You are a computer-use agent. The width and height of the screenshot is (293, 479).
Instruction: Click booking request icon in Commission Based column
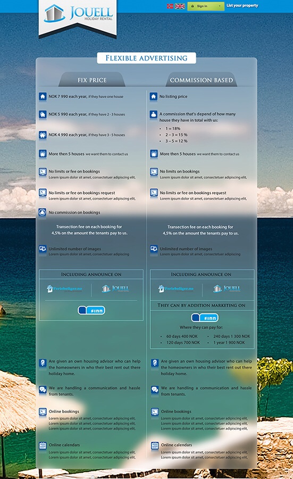coord(154,193)
